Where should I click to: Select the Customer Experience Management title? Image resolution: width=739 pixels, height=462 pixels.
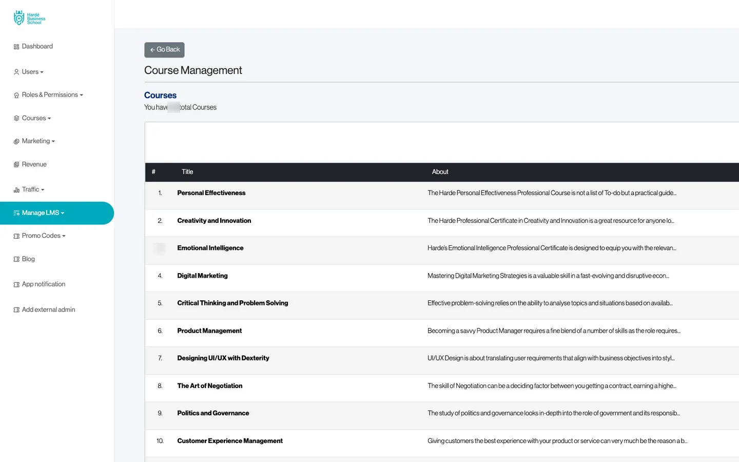tap(230, 440)
